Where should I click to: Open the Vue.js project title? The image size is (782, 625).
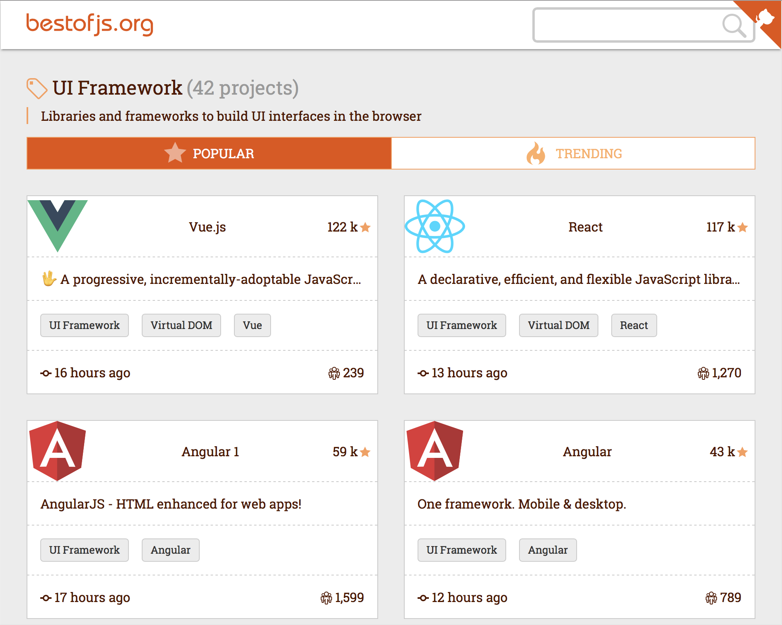tap(207, 227)
